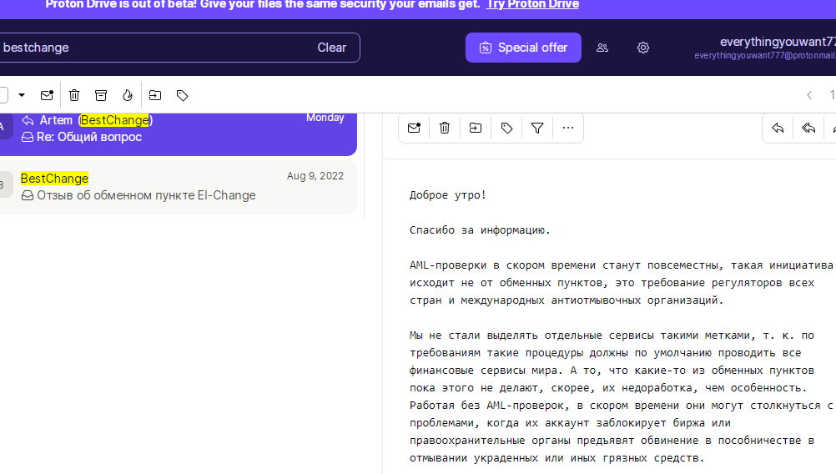Move to trash in list toolbar
The width and height of the screenshot is (836, 474).
74,95
